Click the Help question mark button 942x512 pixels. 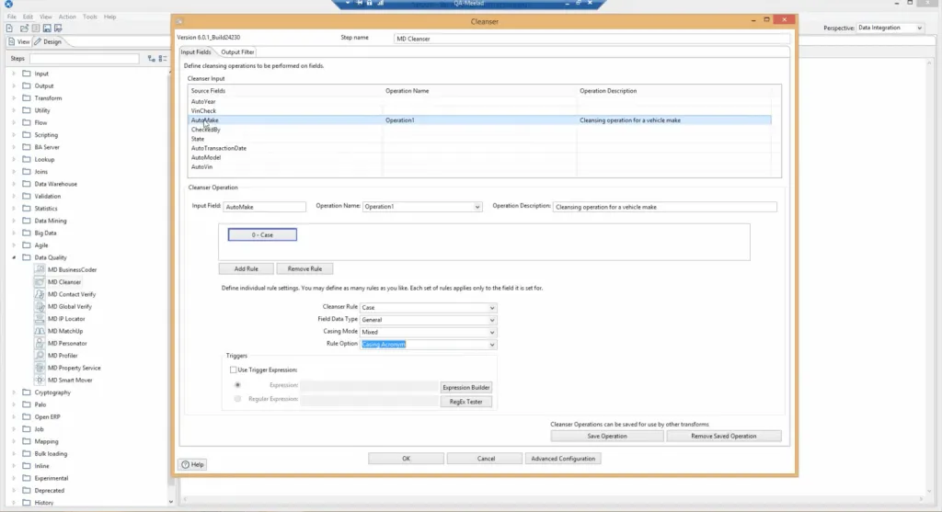193,464
